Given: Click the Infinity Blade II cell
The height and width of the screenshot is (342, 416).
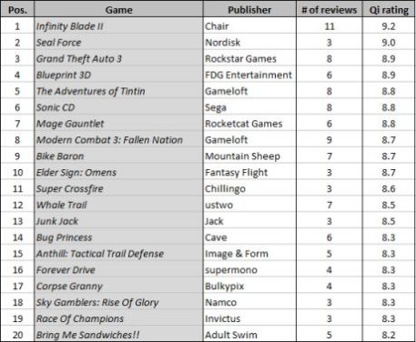Looking at the screenshot, I should tap(118, 25).
